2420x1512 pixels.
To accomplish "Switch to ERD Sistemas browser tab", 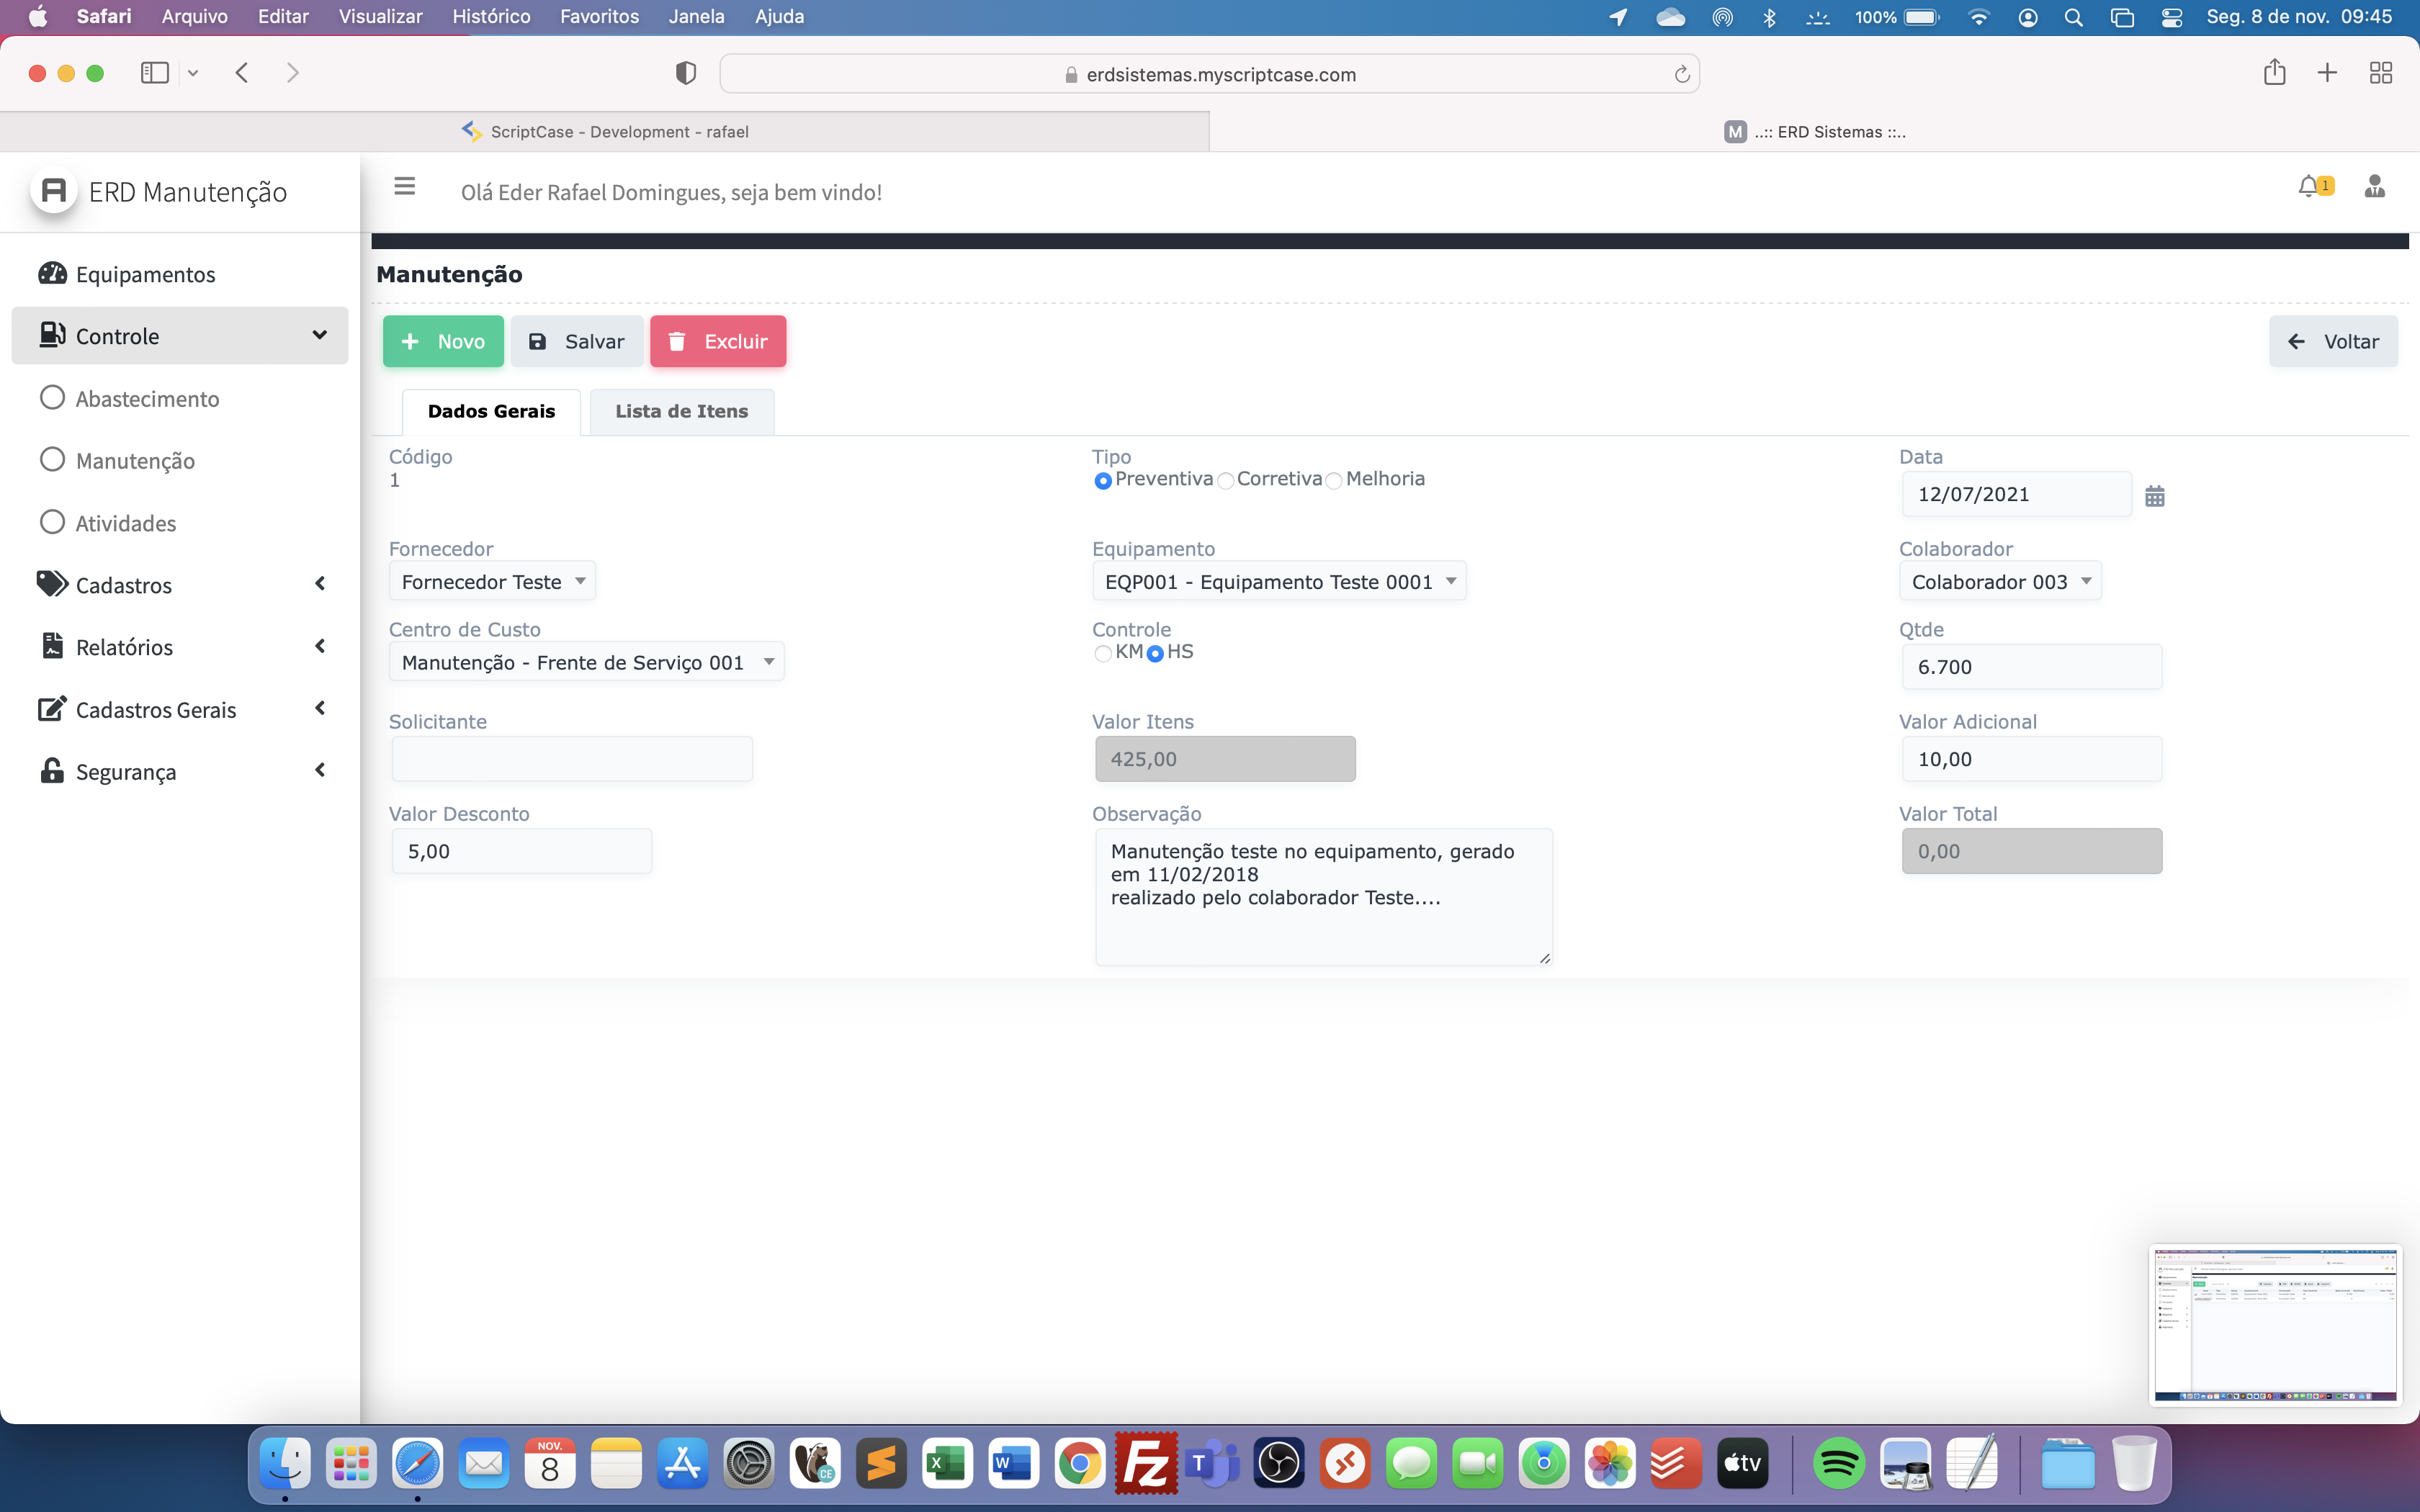I will pyautogui.click(x=1815, y=131).
